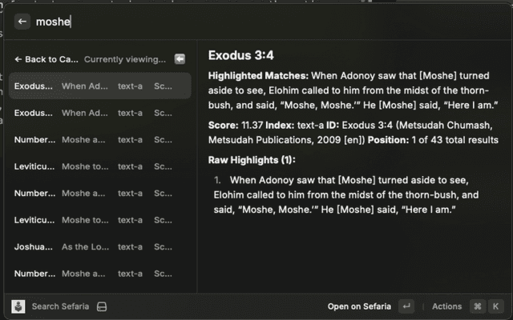Click the return arrow icon on Back row
Image resolution: width=513 pixels, height=320 pixels.
click(x=180, y=59)
